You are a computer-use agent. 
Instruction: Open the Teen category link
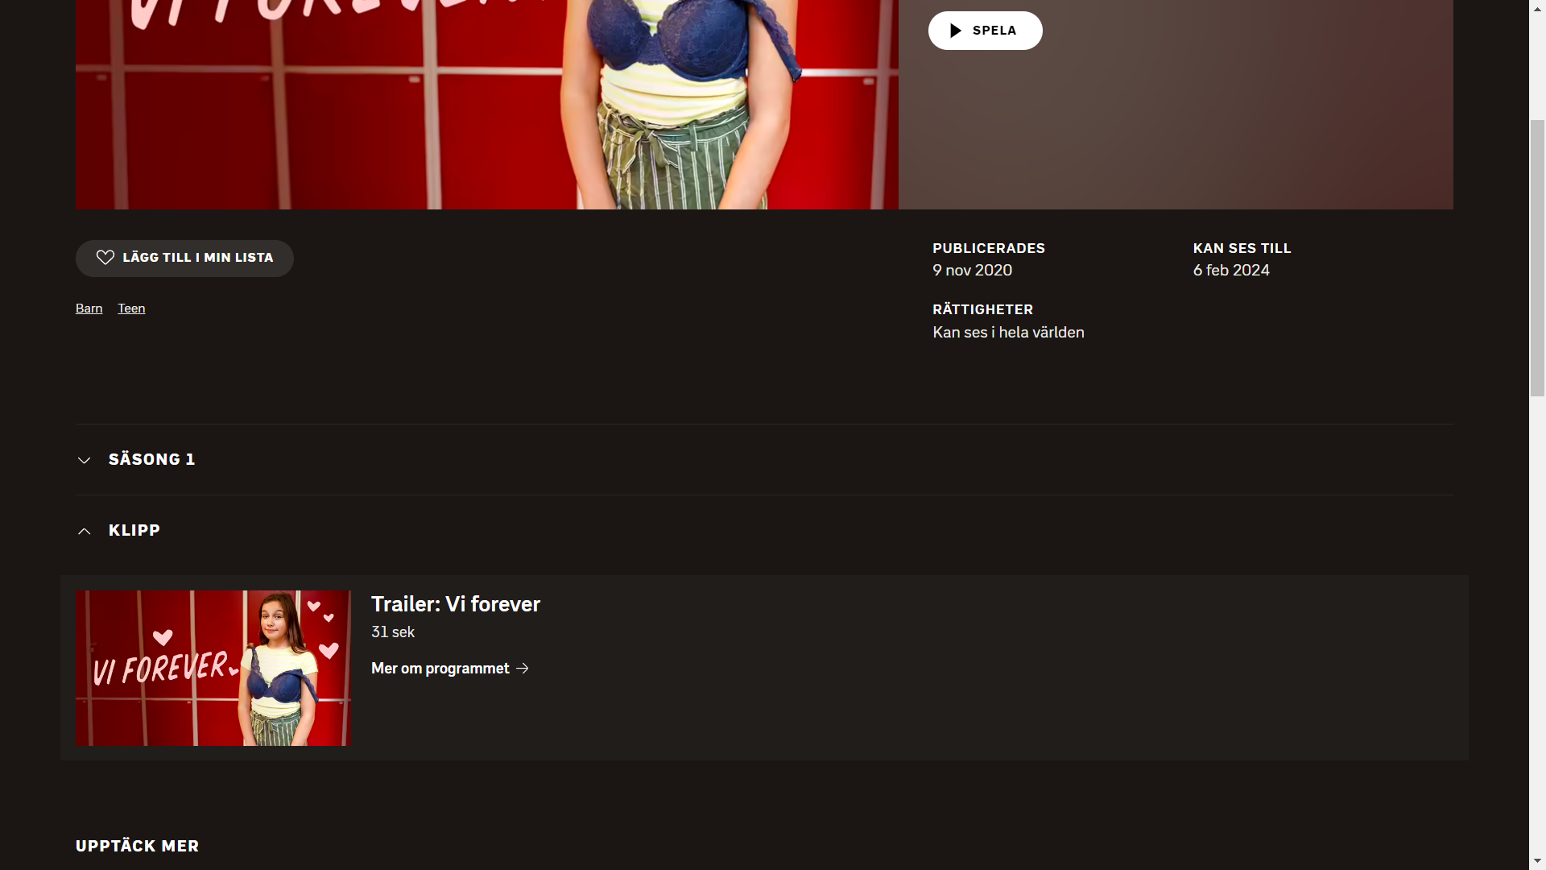click(x=131, y=309)
